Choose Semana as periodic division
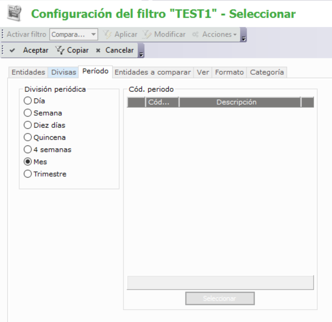Screen dimensions: 332x322 [28, 113]
